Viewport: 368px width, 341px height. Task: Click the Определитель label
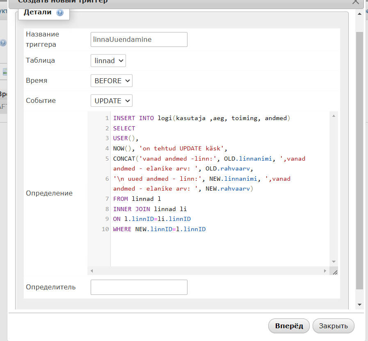51,287
